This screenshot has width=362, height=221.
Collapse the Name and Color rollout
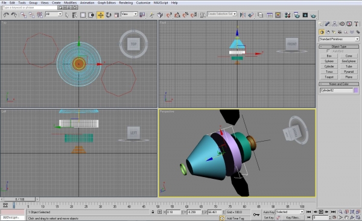pos(339,84)
